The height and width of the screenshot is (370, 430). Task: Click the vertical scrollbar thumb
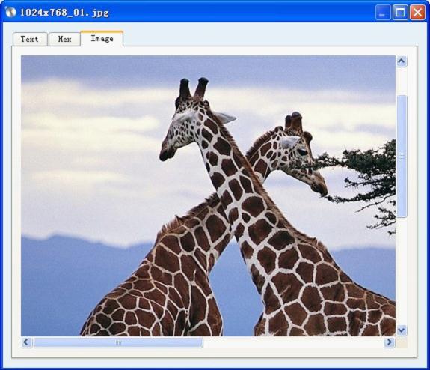coord(402,157)
